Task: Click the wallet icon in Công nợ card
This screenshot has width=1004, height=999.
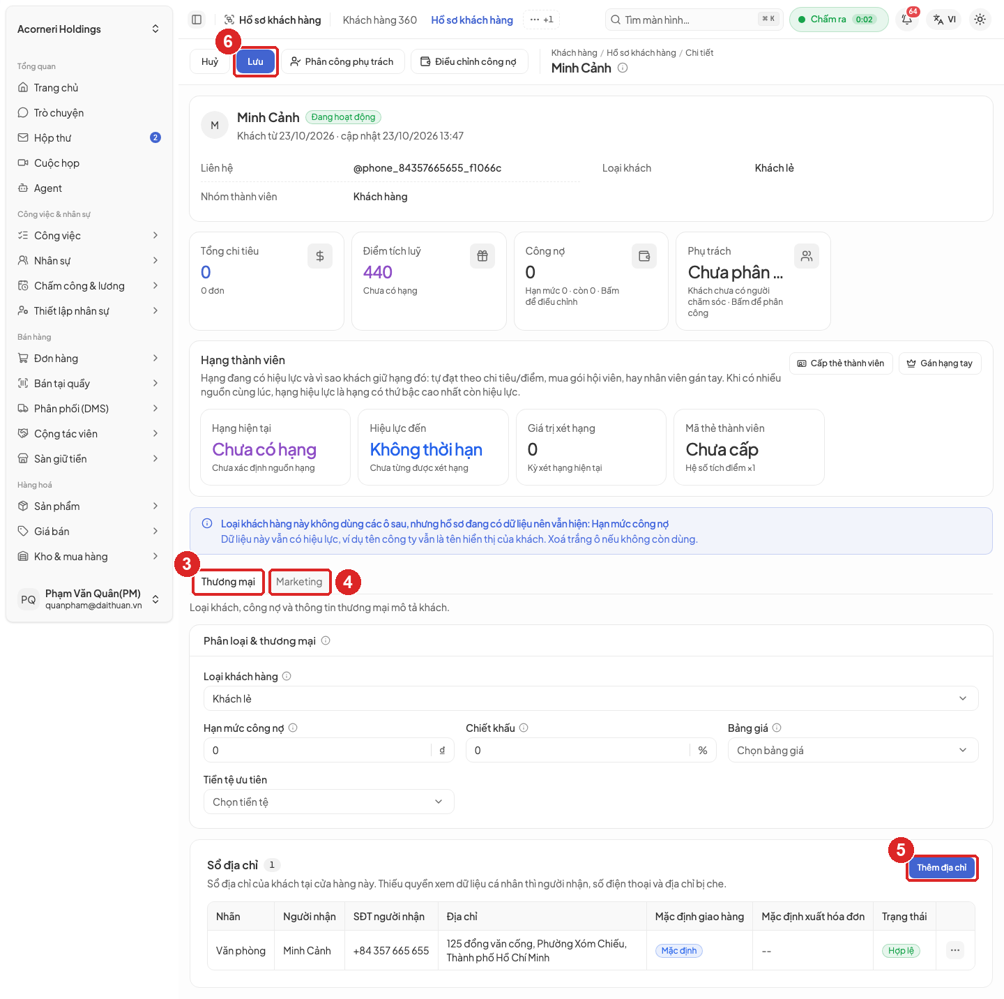Action: pyautogui.click(x=644, y=256)
